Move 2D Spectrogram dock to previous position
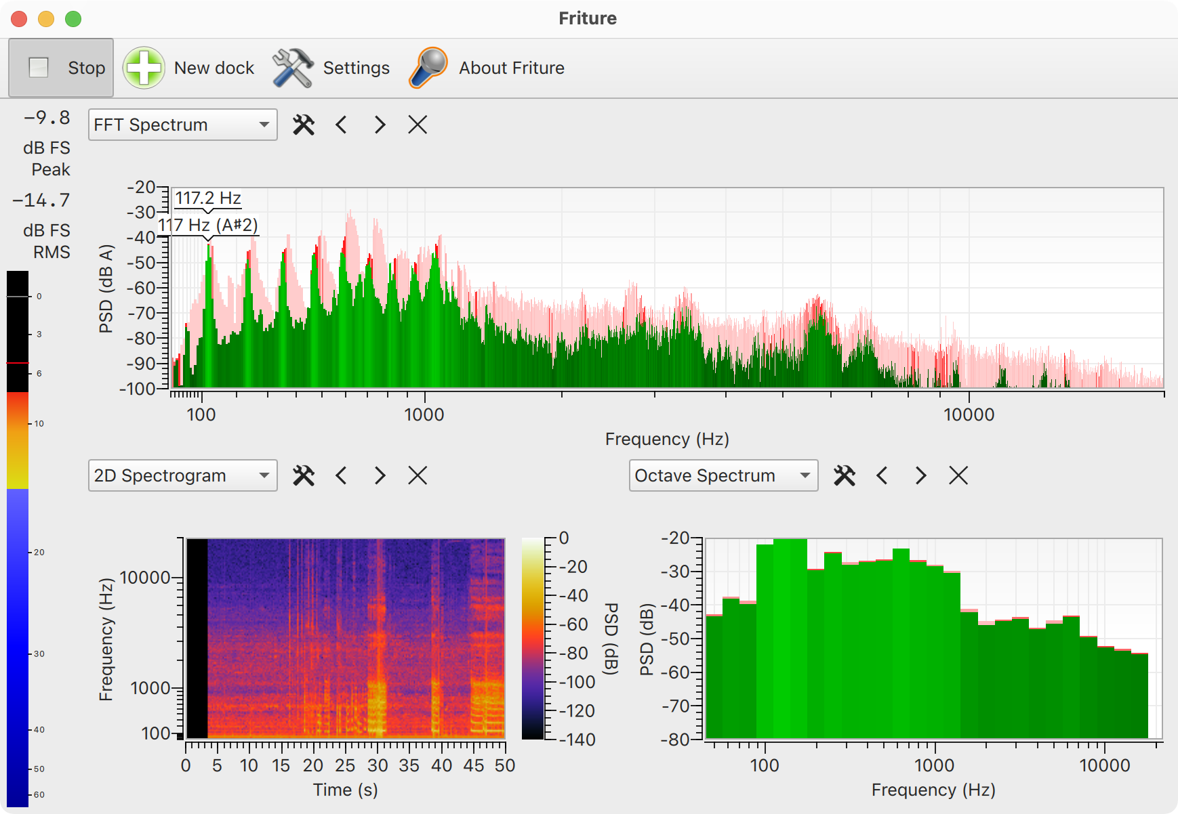The width and height of the screenshot is (1178, 814). (342, 475)
